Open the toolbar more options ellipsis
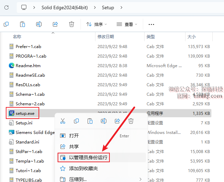Image resolution: width=224 pixels, height=182 pixels. [151, 25]
